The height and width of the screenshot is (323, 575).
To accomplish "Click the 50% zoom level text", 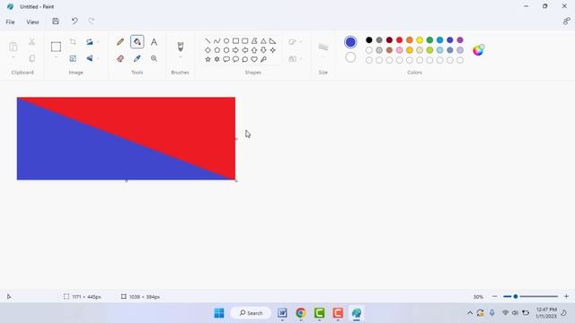I will (x=478, y=297).
